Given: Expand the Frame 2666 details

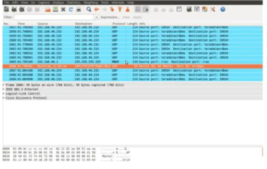Looking at the screenshot, I should [x=4, y=85].
